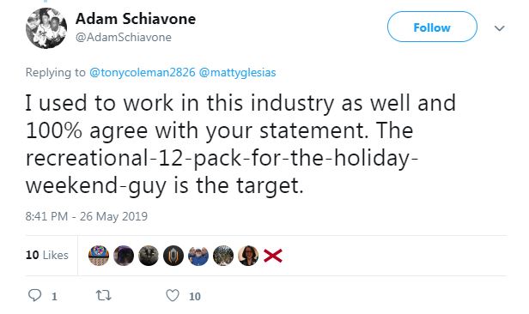Viewport: 529px width, 314px height.
Task: Show the list of 10 Likes
Action: pos(47,255)
